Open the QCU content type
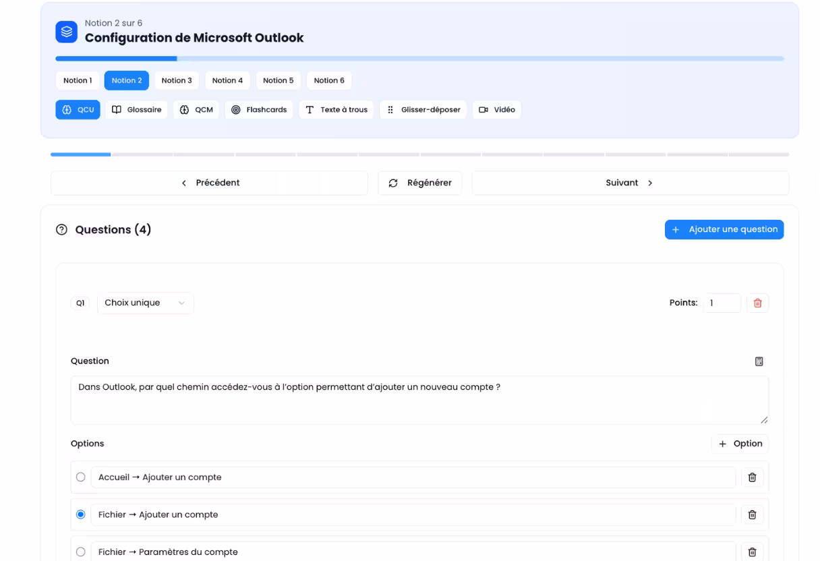Screen dimensions: 820x561 coord(78,110)
